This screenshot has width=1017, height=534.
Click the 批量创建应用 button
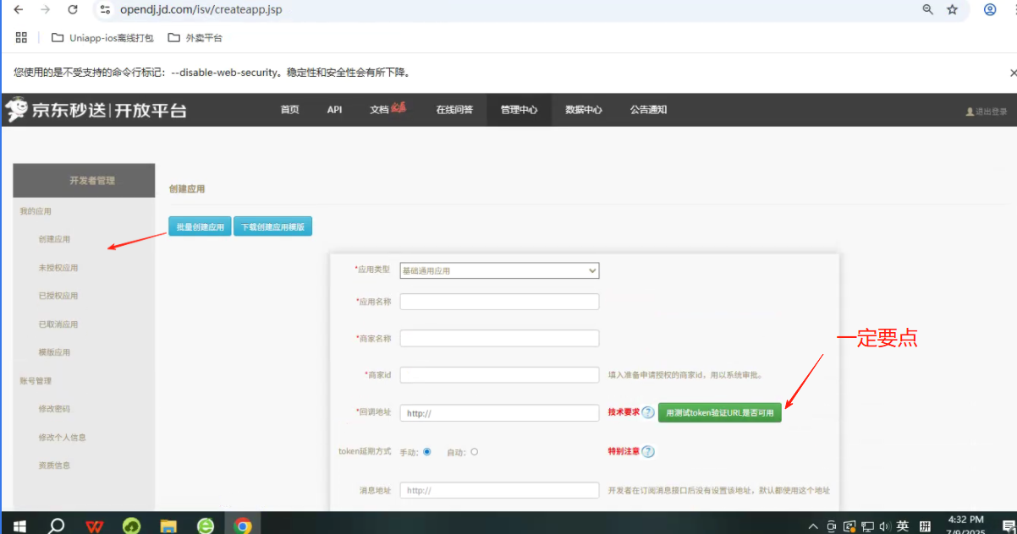(200, 226)
